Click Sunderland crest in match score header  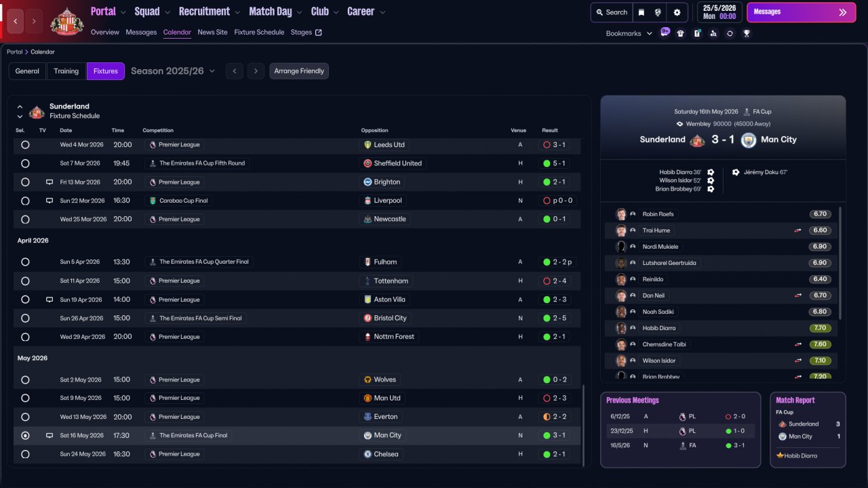(x=697, y=140)
